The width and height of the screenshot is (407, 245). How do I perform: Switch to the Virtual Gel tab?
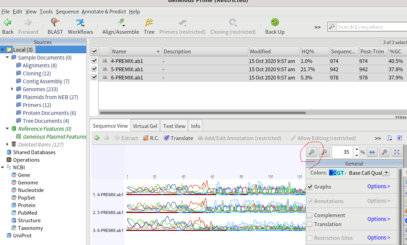(145, 126)
